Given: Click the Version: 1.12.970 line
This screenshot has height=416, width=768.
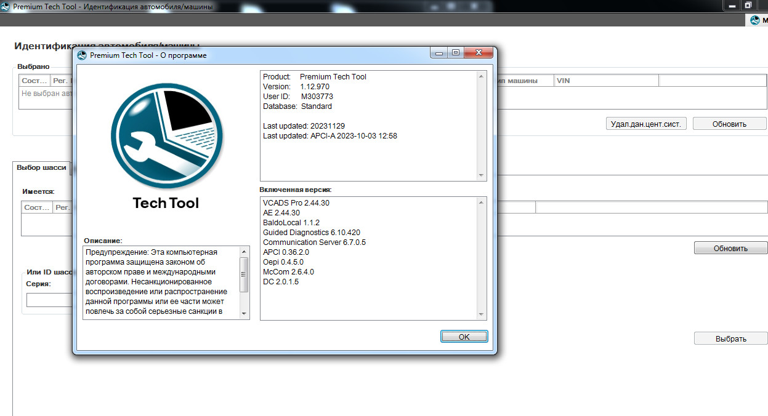Looking at the screenshot, I should (296, 86).
